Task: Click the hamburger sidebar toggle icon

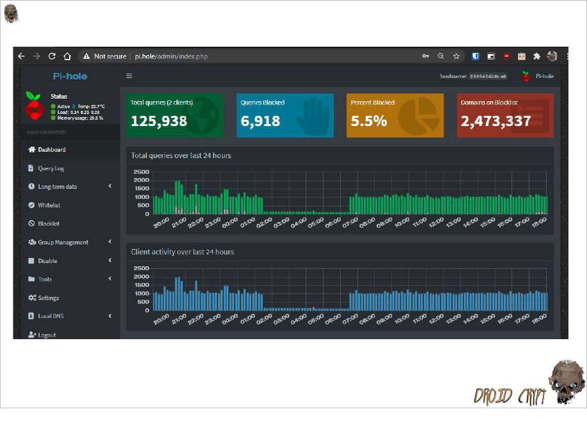Action: [129, 76]
